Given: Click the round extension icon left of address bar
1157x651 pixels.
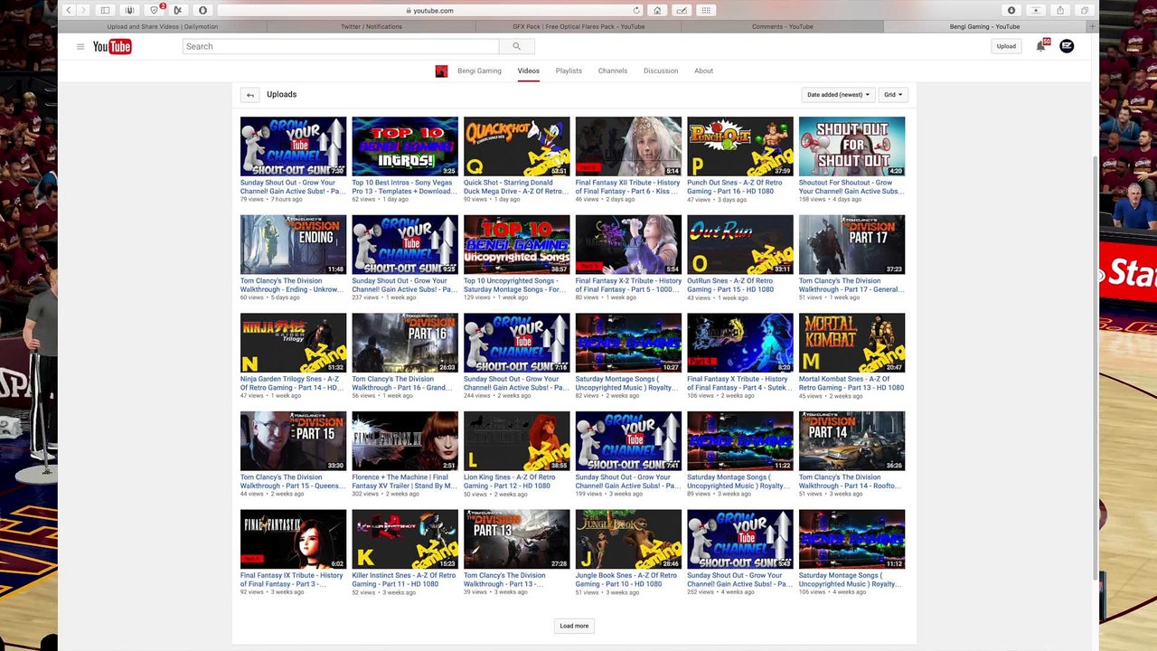Looking at the screenshot, I should click(202, 10).
